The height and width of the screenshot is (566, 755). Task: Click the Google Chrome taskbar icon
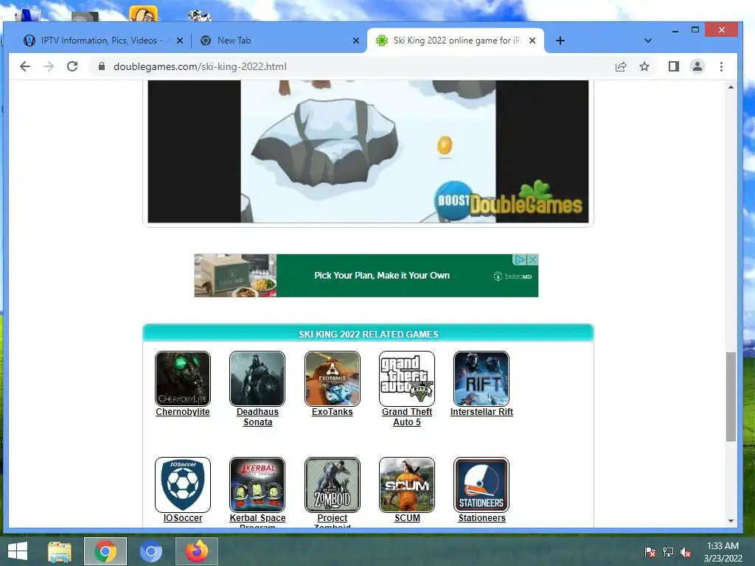[105, 551]
